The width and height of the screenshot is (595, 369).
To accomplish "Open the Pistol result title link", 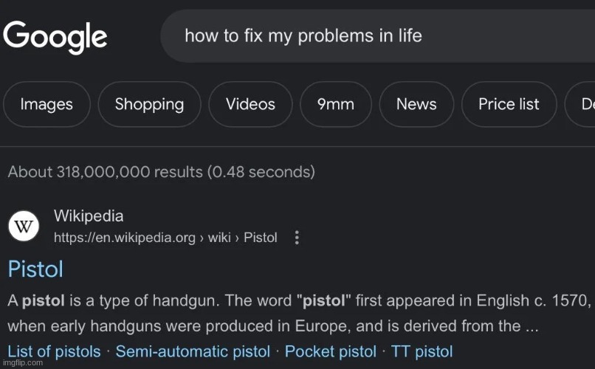I will (35, 269).
